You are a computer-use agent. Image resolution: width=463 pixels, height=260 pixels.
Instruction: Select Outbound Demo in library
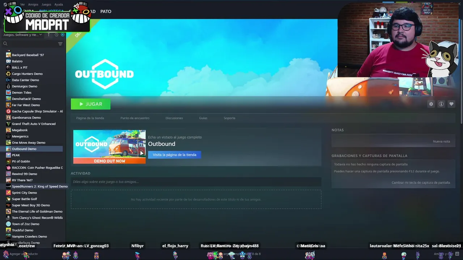tap(24, 149)
